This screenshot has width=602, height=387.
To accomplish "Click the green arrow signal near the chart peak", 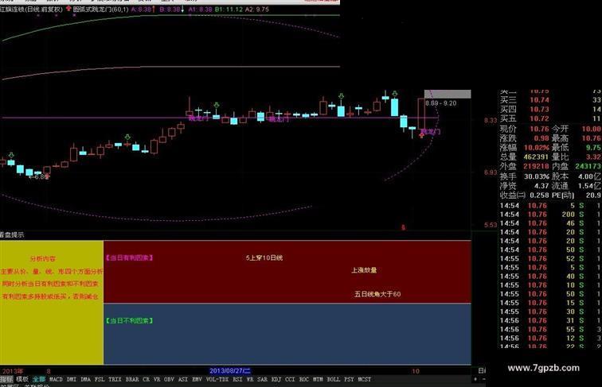I will [395, 93].
